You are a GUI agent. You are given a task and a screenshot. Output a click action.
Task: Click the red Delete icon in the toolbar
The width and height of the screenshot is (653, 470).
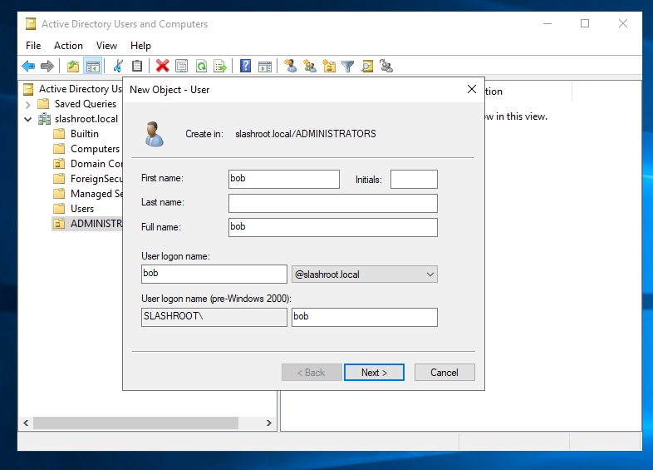tap(162, 67)
